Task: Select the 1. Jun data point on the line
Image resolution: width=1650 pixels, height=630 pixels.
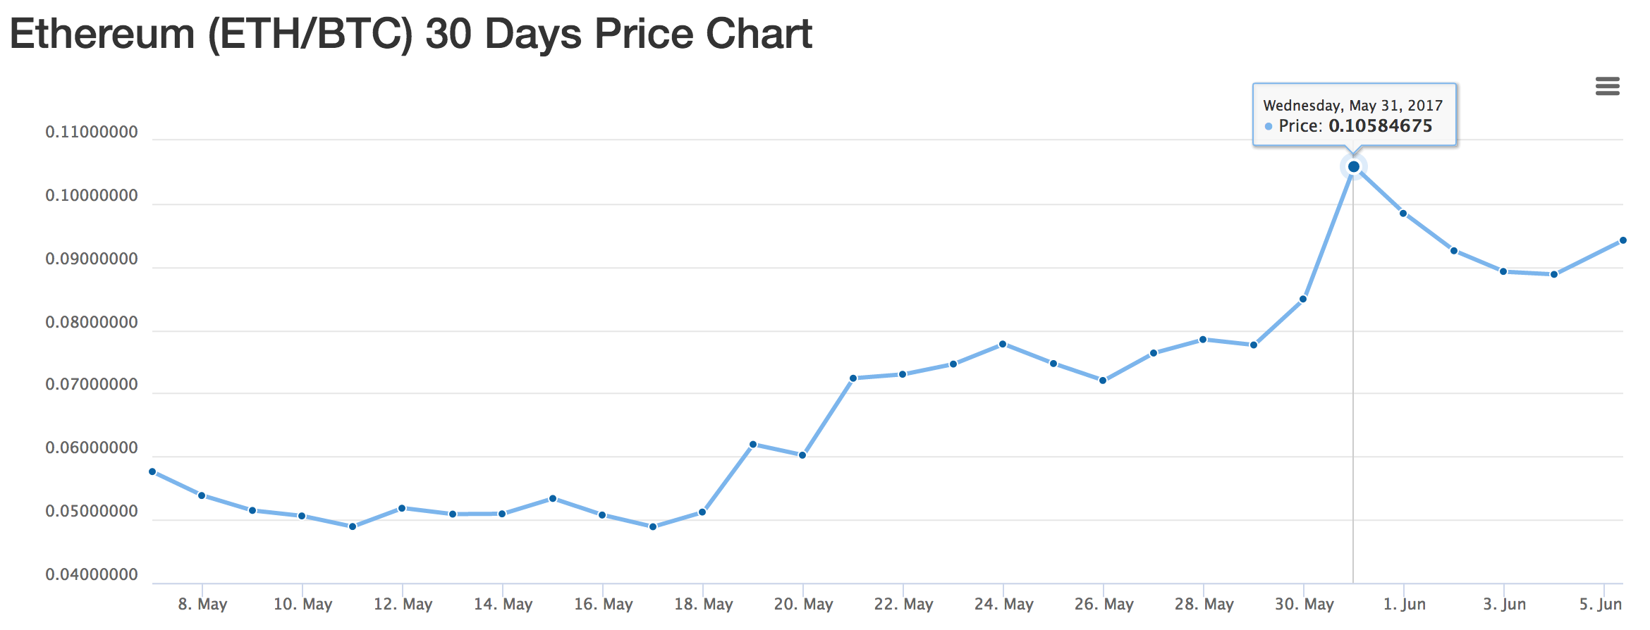Action: 1403,214
